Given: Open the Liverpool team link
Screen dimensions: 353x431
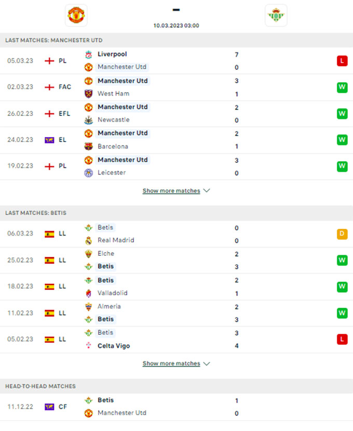Looking at the screenshot, I should (112, 54).
